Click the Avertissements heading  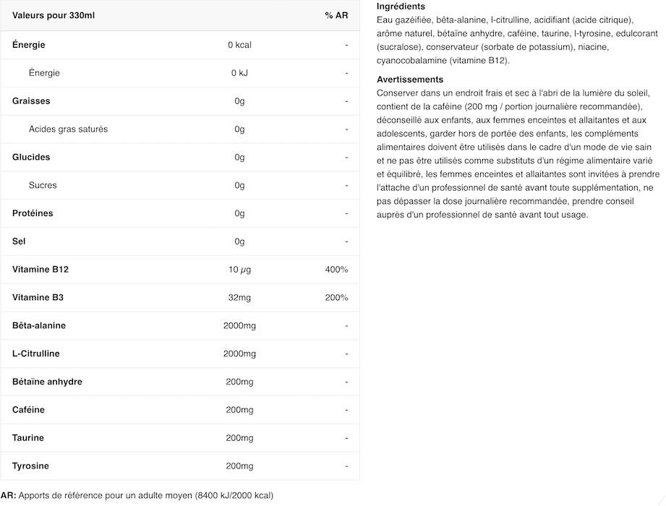(410, 80)
